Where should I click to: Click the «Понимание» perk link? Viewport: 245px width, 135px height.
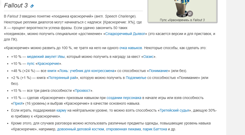pyautogui.click(x=159, y=71)
